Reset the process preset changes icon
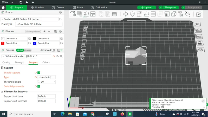 [x=54, y=56]
